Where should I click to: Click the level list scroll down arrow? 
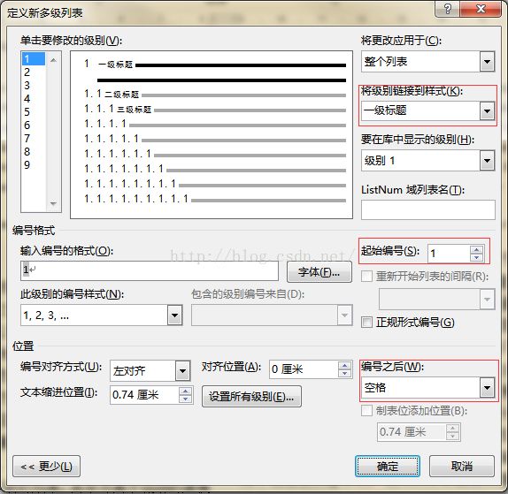coord(53,203)
